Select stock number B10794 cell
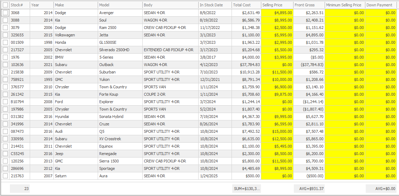 click(x=19, y=102)
